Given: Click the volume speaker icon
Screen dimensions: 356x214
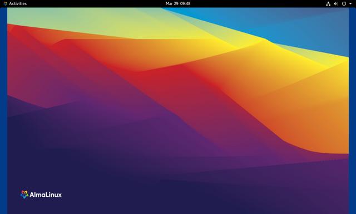Looking at the screenshot, I should [336, 4].
